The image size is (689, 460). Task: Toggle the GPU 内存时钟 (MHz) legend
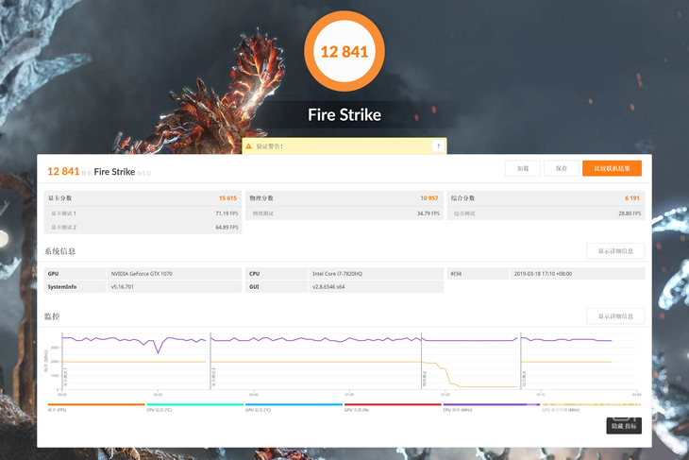591,407
